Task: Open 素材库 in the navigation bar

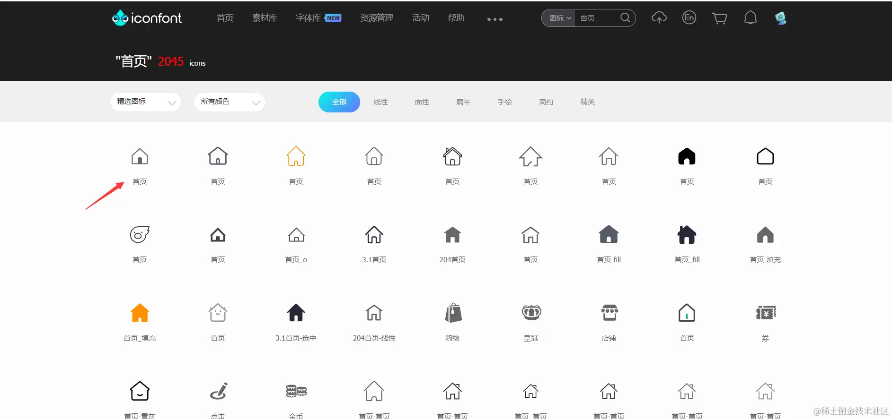Action: (x=265, y=18)
